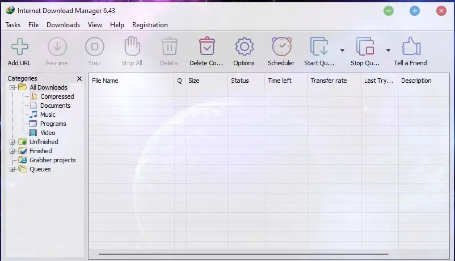Select the Finished label in tree
Screen dimensions: 455x261
41,151
